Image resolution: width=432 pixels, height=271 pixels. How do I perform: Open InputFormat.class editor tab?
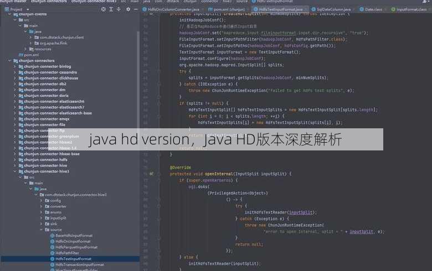[409, 9]
